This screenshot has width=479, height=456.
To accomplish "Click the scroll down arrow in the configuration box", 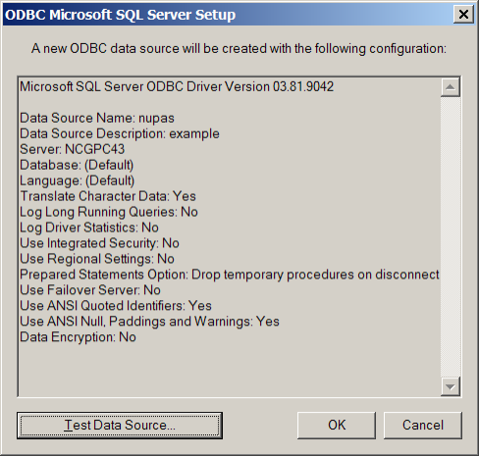I will tap(451, 386).
